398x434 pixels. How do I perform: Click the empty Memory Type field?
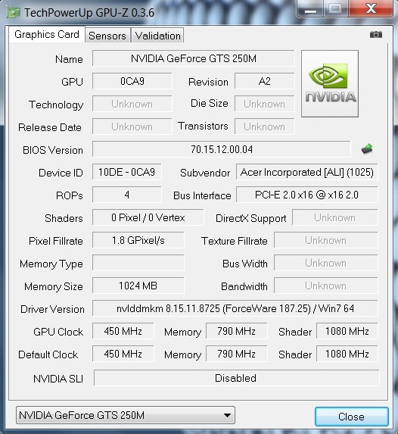pyautogui.click(x=138, y=263)
